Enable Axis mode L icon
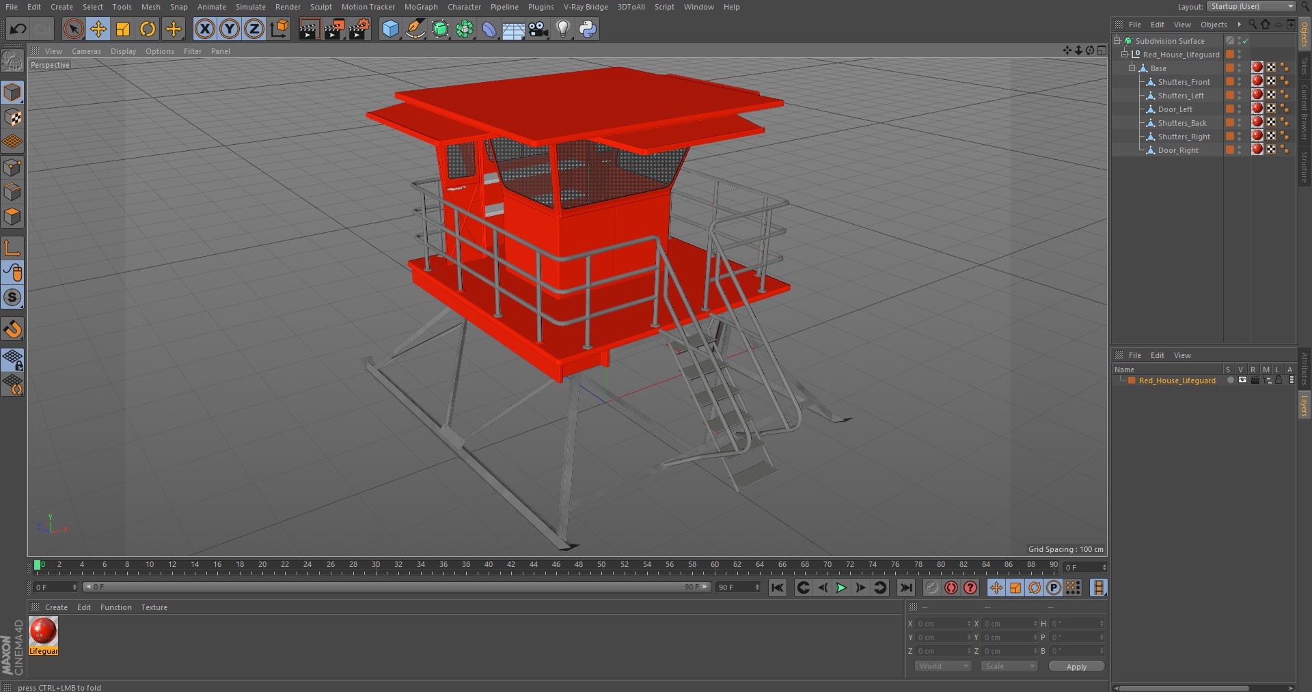 [12, 247]
